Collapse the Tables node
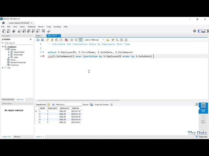209x156 pixels. click(6, 49)
